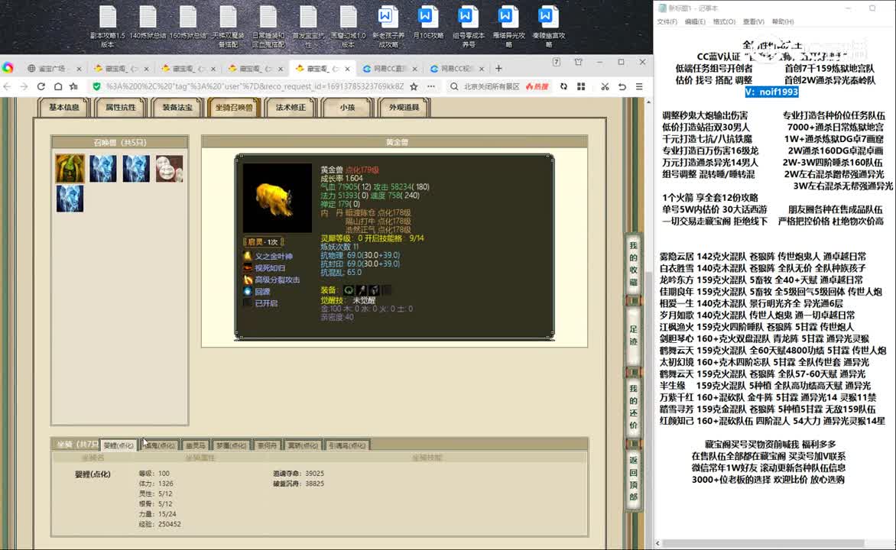Click the green security shield icon
896x550 pixels.
96,87
